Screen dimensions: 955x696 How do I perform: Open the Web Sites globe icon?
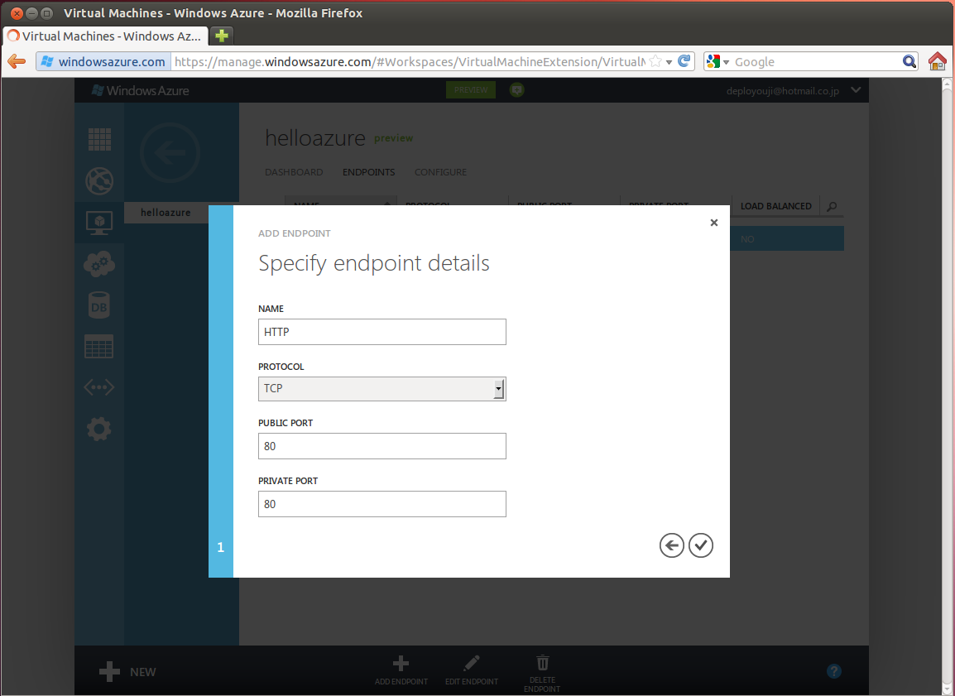click(x=99, y=181)
